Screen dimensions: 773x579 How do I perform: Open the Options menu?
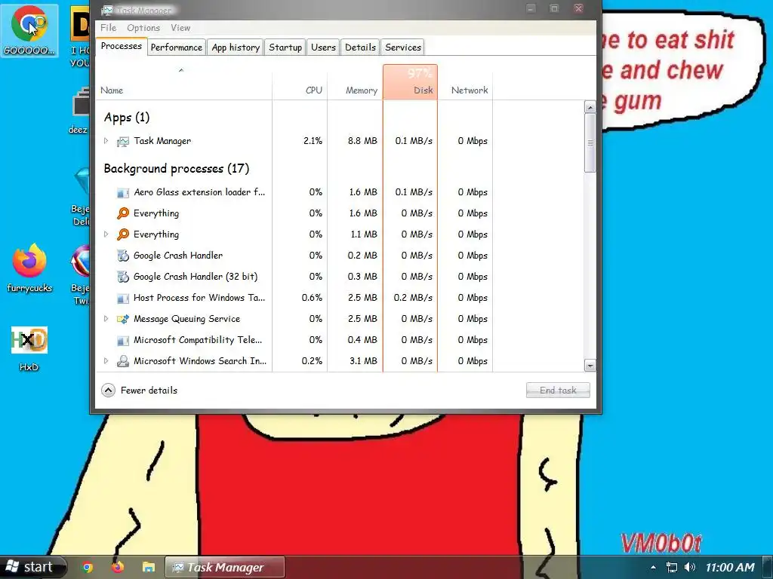[143, 28]
